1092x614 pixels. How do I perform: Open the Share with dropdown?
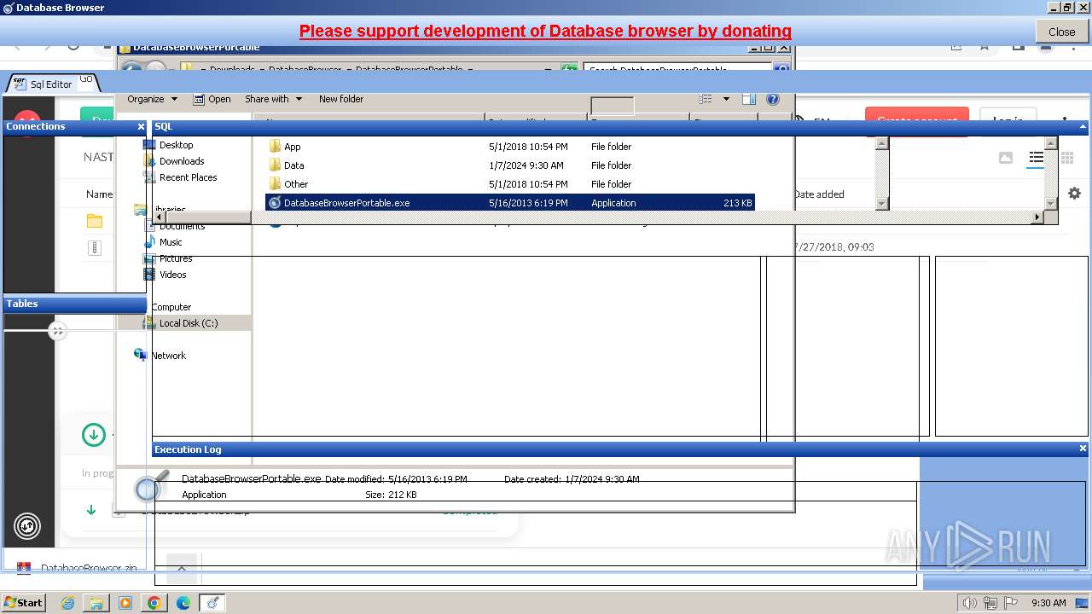click(273, 99)
